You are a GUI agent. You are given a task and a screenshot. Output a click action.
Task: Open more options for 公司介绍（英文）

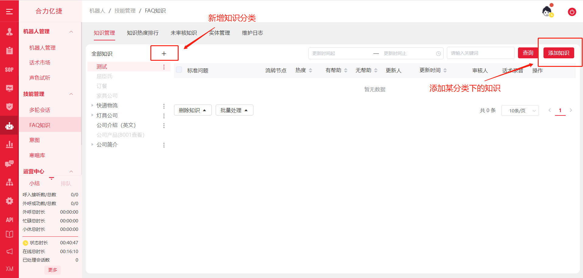point(164,125)
